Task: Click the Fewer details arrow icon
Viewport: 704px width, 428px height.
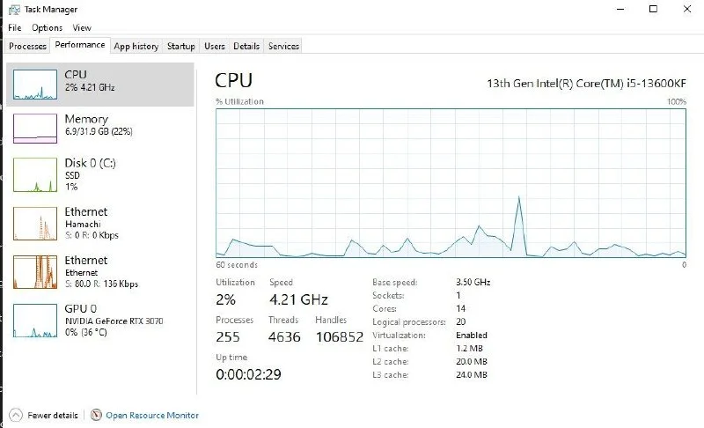Action: [x=15, y=415]
